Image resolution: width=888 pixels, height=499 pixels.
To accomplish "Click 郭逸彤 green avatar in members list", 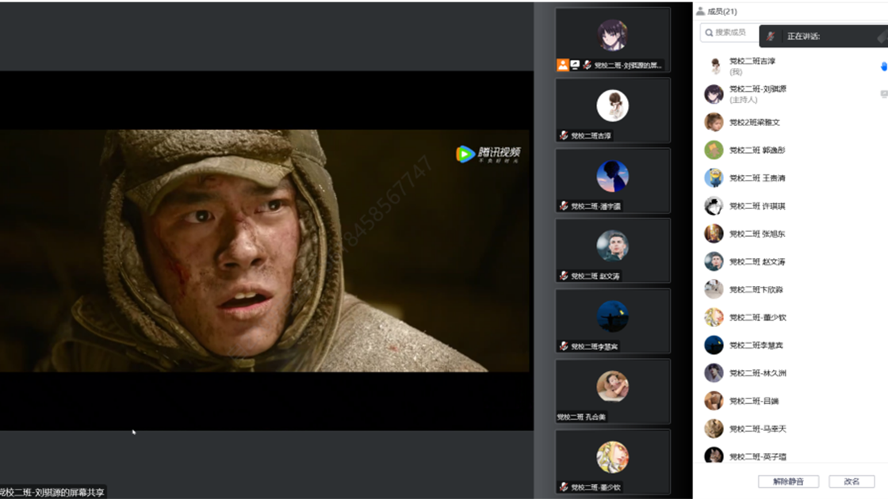I will click(714, 150).
